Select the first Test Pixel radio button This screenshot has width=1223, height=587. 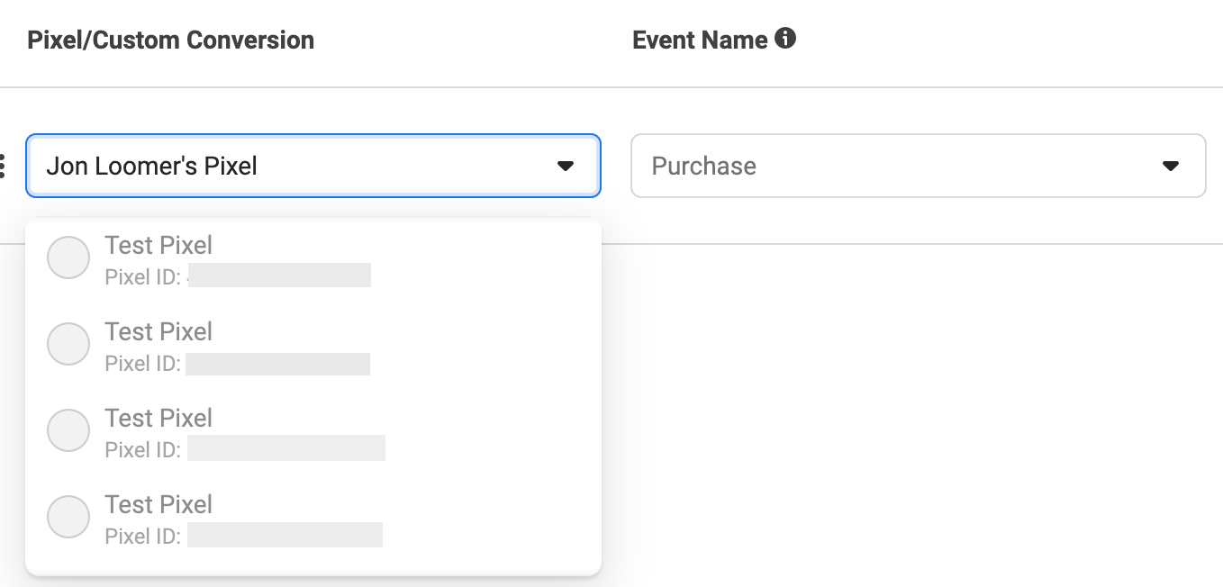click(x=68, y=257)
